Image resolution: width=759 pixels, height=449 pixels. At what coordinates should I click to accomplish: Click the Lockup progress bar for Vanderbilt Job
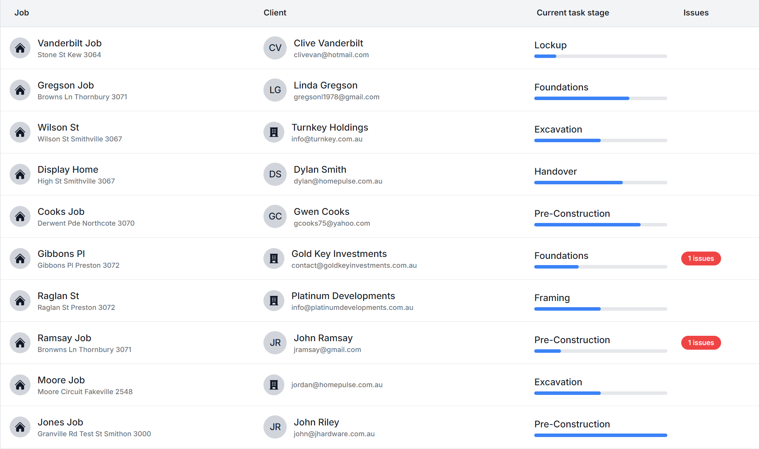coord(601,56)
